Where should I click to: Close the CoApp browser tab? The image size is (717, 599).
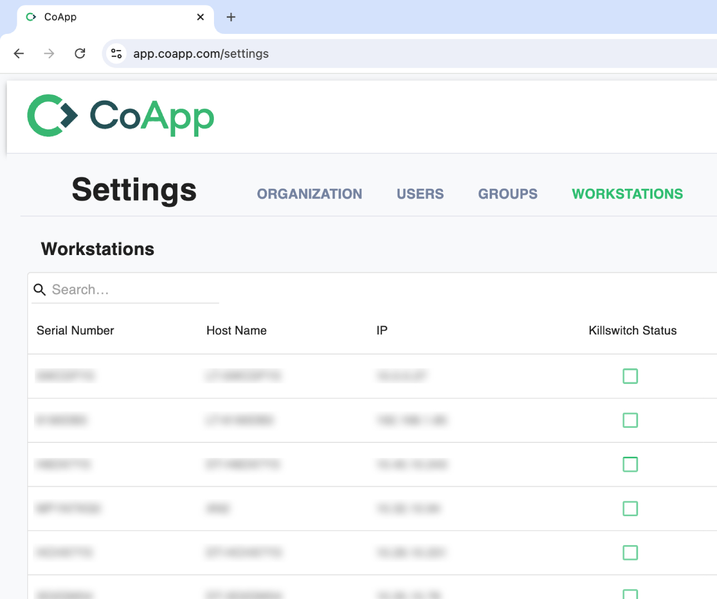(201, 17)
